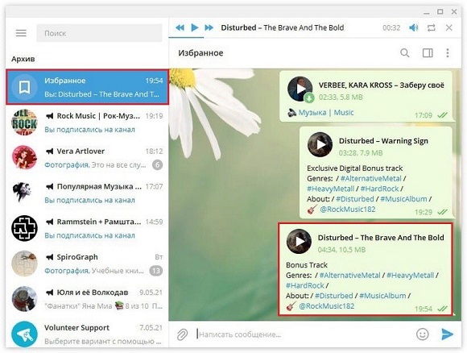Click the Поиск search field
This screenshot has height=353, width=467.
(x=99, y=33)
